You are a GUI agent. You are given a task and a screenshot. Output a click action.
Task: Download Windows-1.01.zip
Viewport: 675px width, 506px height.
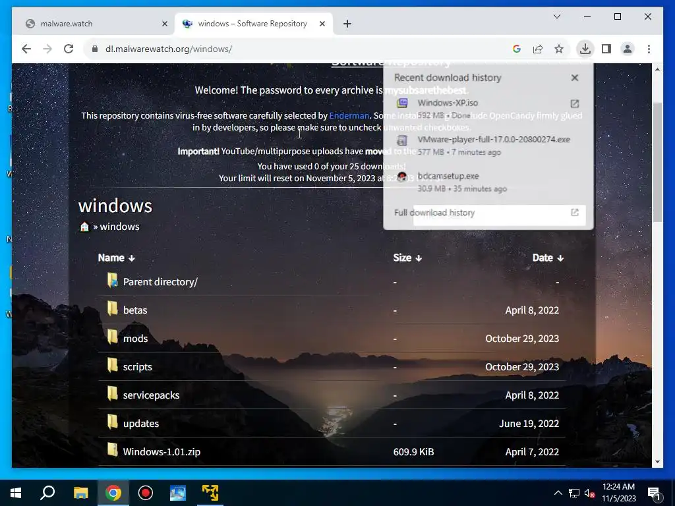tap(162, 452)
